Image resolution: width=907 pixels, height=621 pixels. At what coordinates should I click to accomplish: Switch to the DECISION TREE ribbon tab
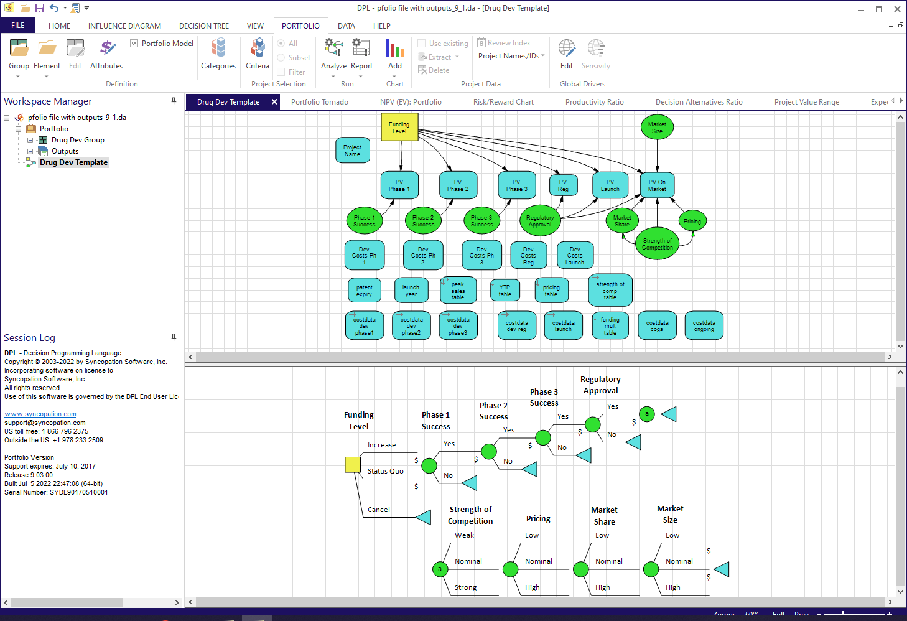203,26
